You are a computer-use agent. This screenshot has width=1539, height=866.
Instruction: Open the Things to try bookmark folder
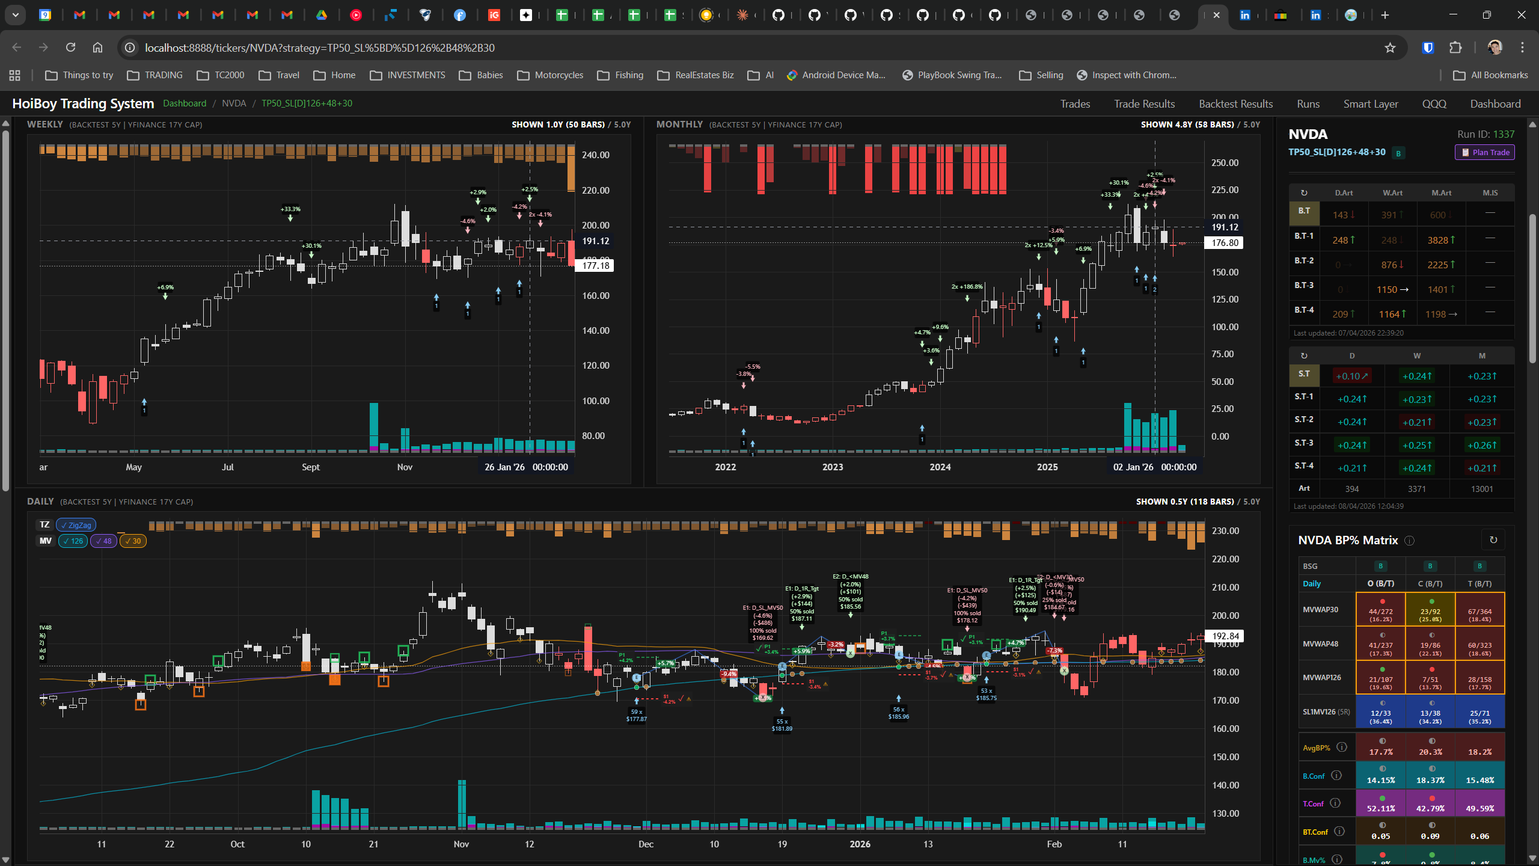(x=79, y=75)
